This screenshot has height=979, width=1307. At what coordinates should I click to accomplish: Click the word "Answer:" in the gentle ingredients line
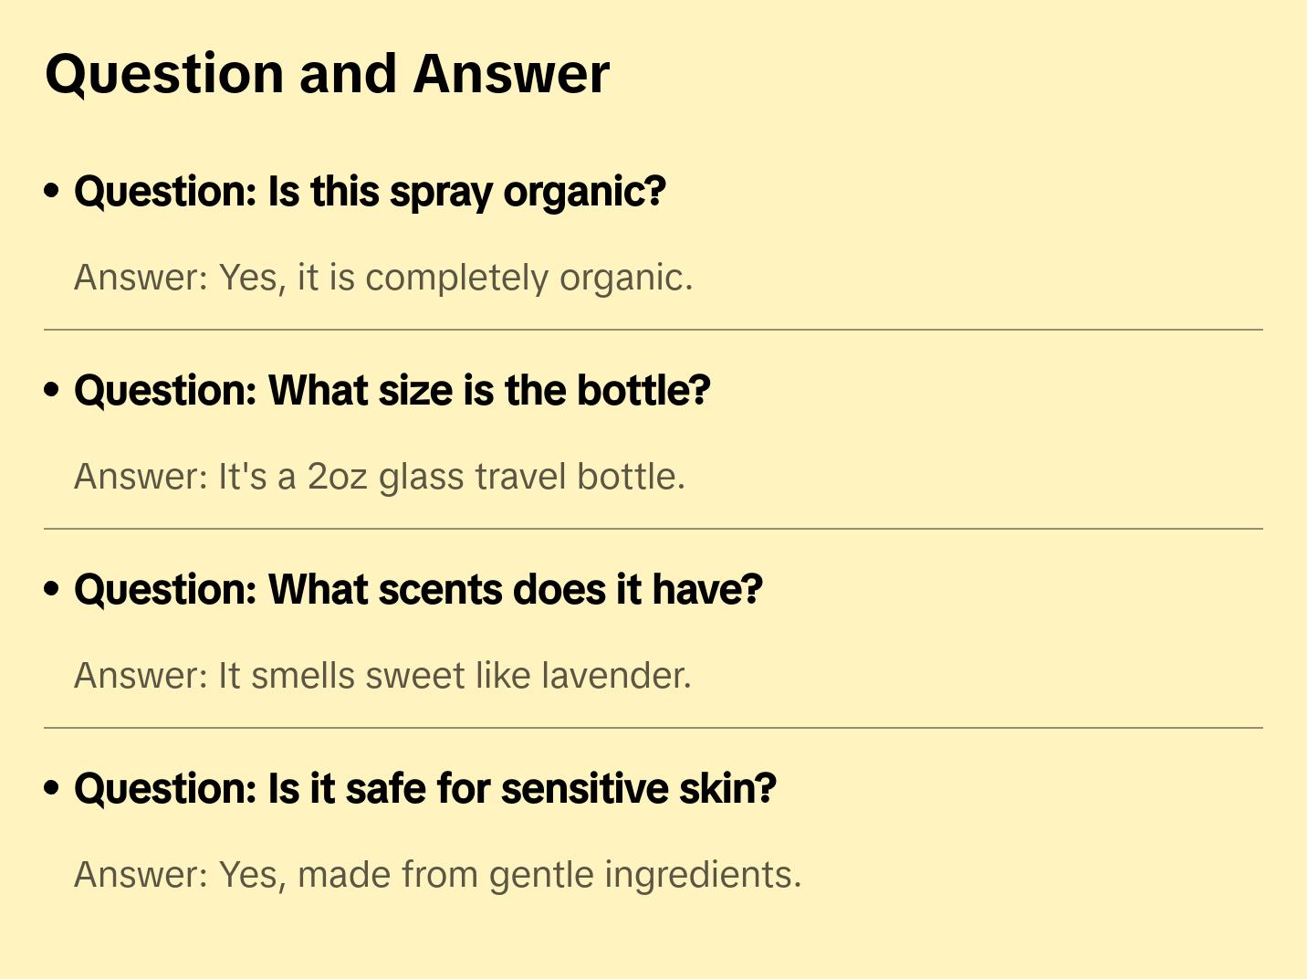(141, 875)
